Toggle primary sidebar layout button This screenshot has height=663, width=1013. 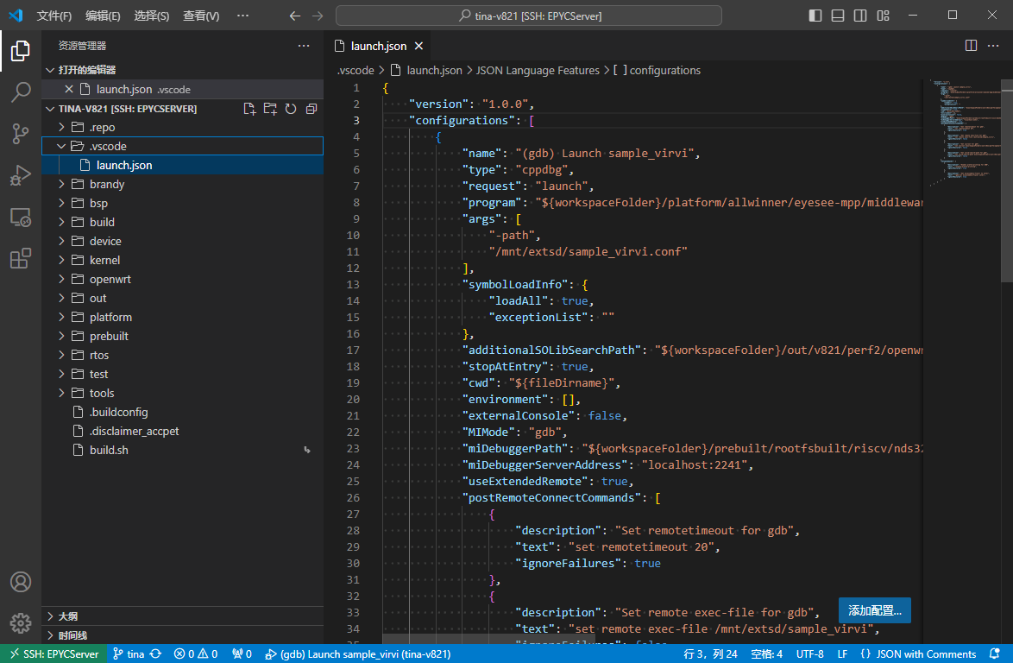815,16
